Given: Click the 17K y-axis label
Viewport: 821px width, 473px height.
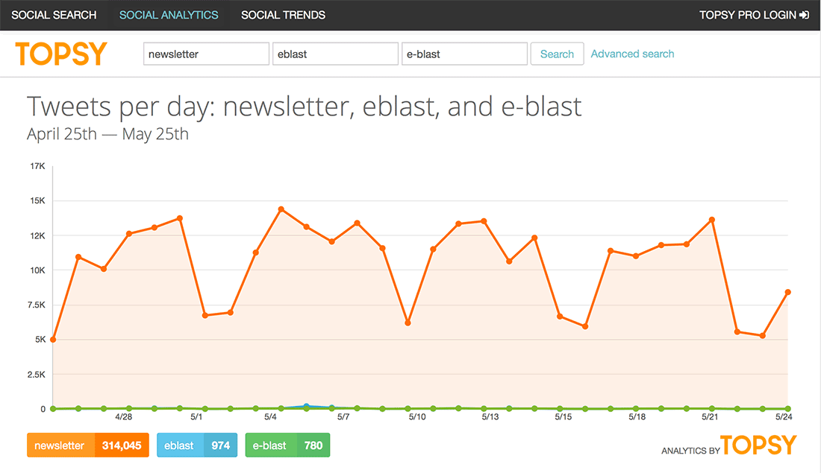Looking at the screenshot, I should click(x=38, y=166).
